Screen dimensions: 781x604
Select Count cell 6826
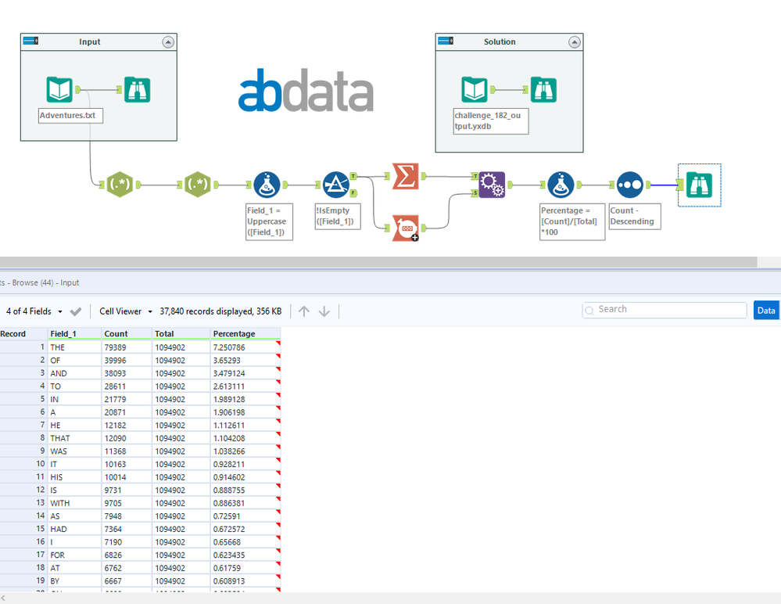click(x=127, y=555)
